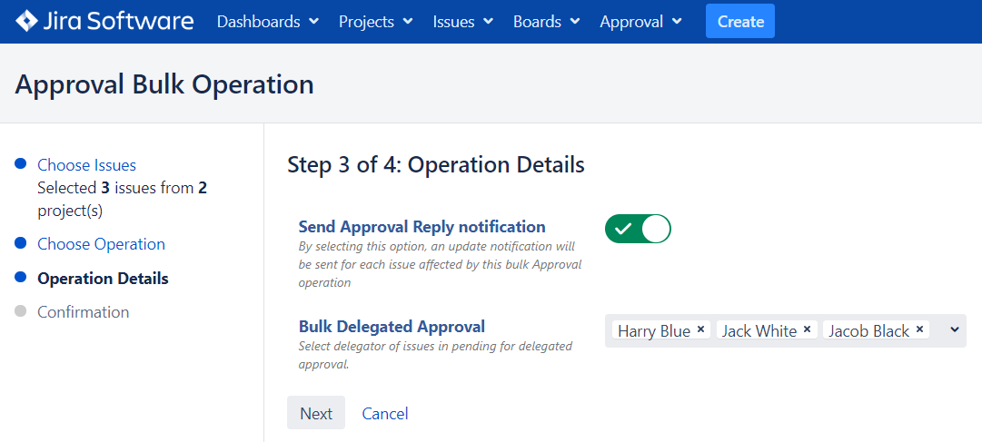
Task: Go back to the Choose Issues step
Action: pos(86,165)
